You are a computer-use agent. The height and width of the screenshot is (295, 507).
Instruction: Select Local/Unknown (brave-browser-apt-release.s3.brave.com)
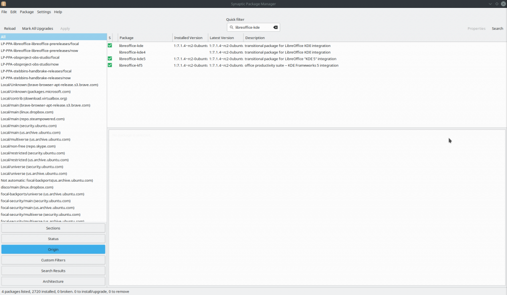click(50, 85)
